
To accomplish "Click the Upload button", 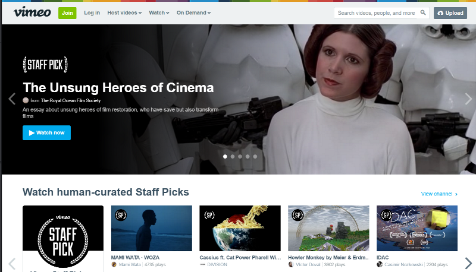I will 450,13.
